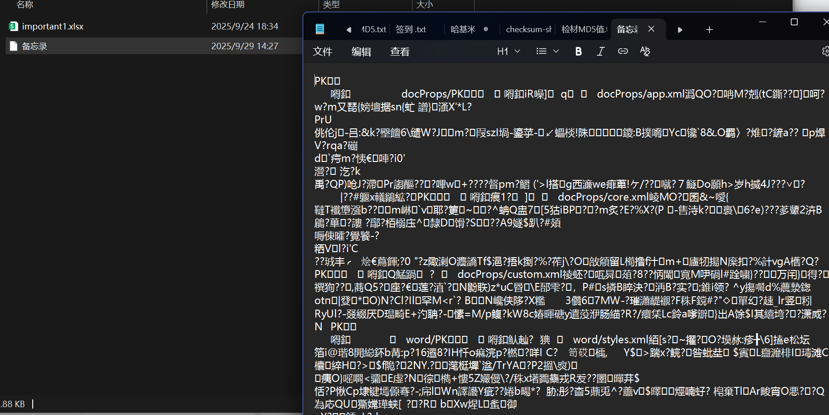Add a new Notepad tab

pyautogui.click(x=709, y=30)
